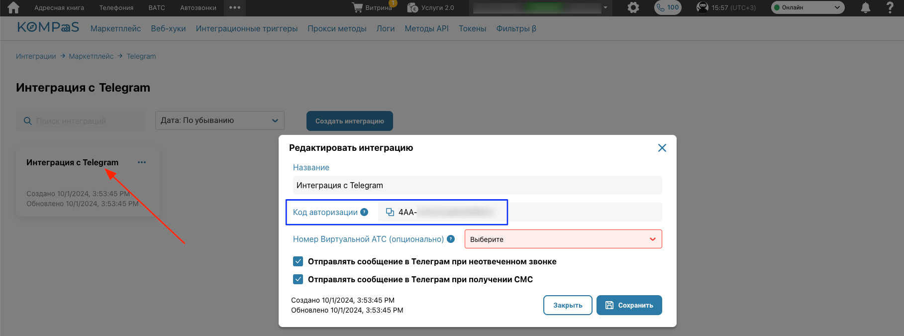Screen dimensions: 904x336
Task: Toggle message on SMS received checkbox
Action: pos(298,279)
